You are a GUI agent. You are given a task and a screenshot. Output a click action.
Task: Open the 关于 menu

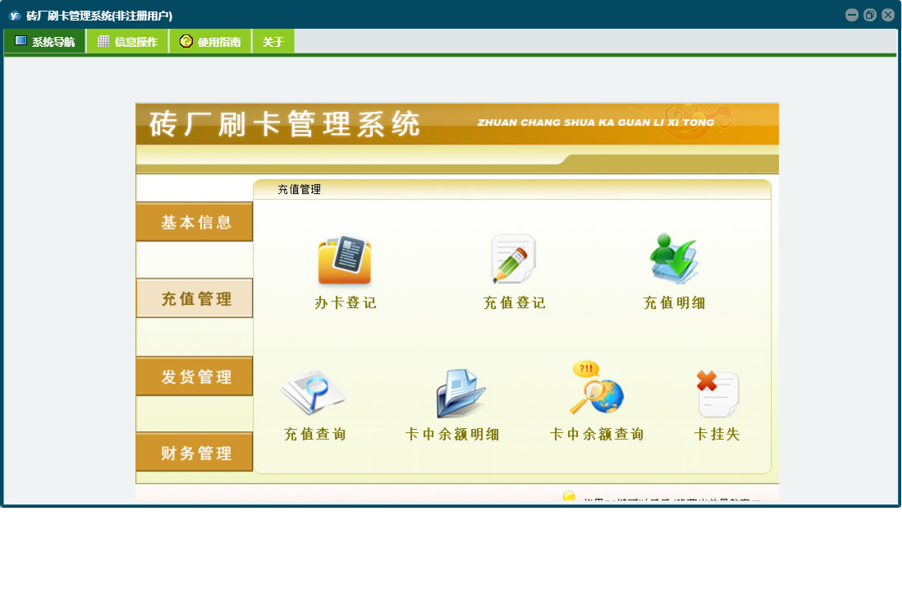273,41
